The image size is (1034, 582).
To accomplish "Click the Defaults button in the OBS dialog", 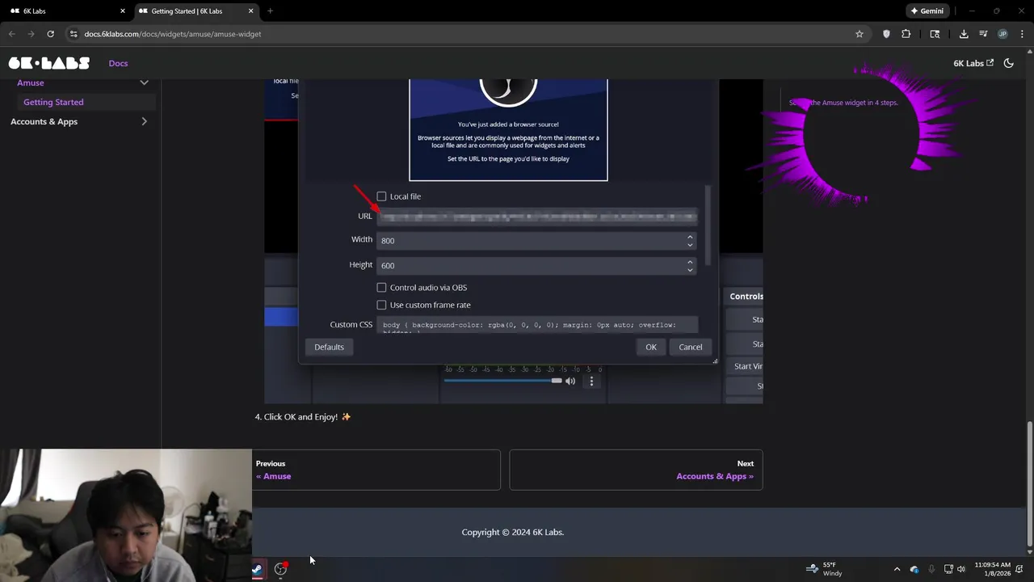I will click(x=329, y=347).
